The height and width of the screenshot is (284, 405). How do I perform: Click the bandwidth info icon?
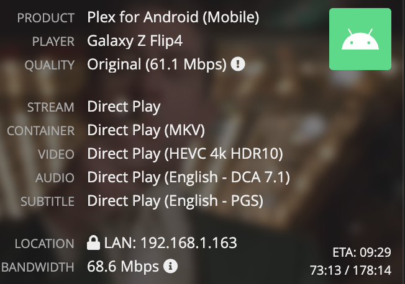(170, 266)
